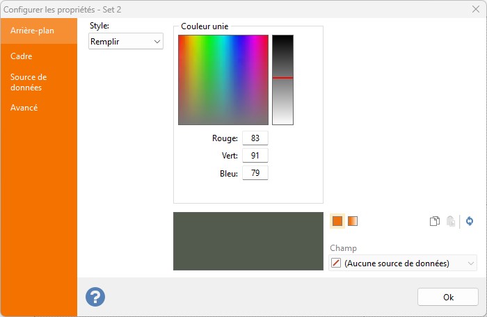This screenshot has height=317, width=487.
Task: Select the gradient fill icon
Action: [x=353, y=221]
